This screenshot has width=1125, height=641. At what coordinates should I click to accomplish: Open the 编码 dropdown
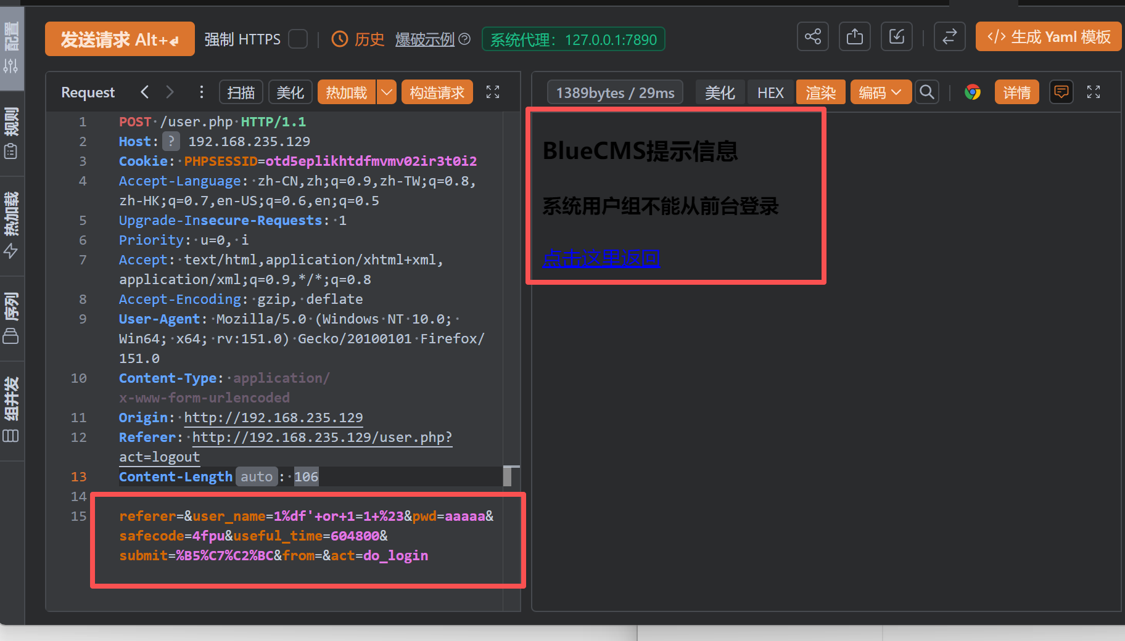point(881,92)
